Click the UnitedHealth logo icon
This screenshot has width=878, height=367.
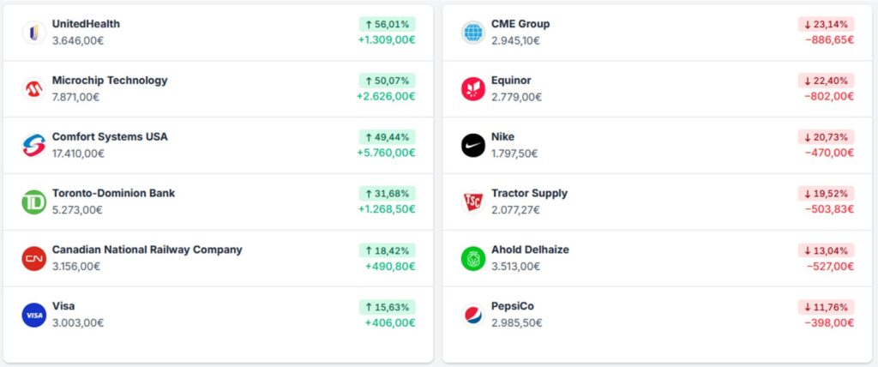[x=34, y=33]
